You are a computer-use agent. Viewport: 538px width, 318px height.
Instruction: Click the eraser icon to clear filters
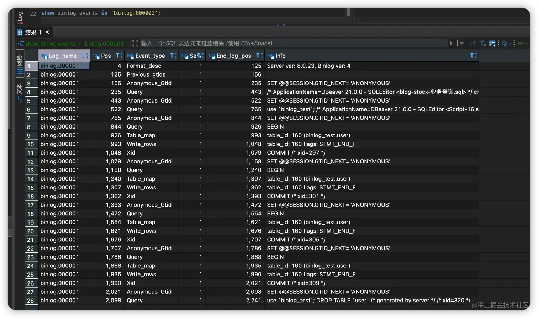coord(473,43)
